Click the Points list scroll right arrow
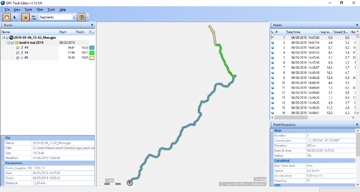360x192 pixels. [353, 117]
